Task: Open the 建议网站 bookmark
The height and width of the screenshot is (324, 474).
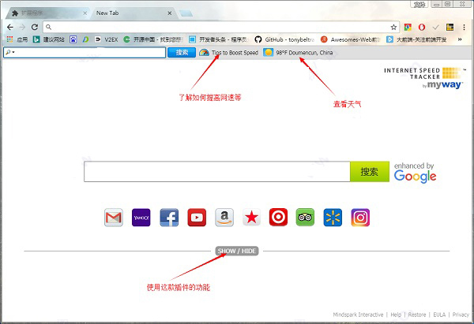Action: tap(49, 39)
